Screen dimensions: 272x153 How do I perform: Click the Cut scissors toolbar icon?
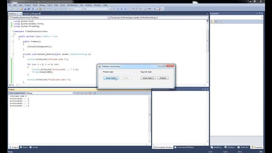click(33, 9)
